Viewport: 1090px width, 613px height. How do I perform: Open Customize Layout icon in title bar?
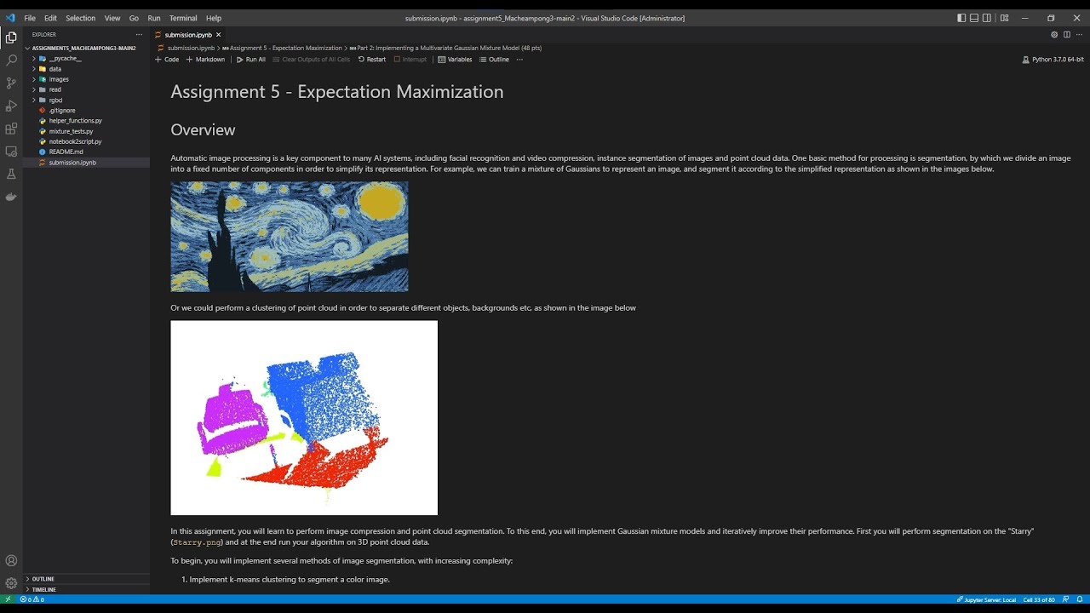[1004, 18]
